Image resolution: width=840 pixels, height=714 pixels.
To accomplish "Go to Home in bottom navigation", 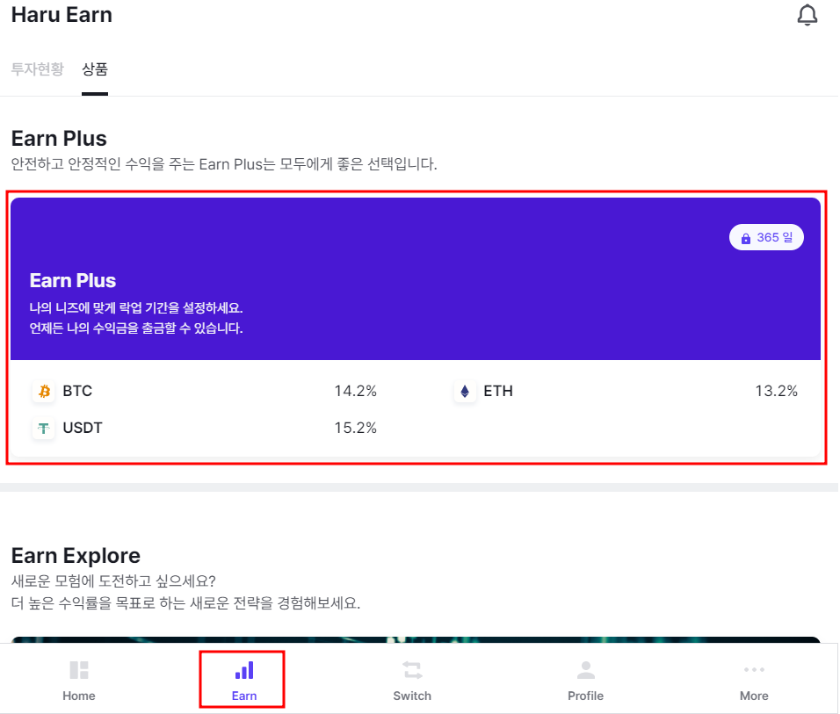I will pos(79,681).
